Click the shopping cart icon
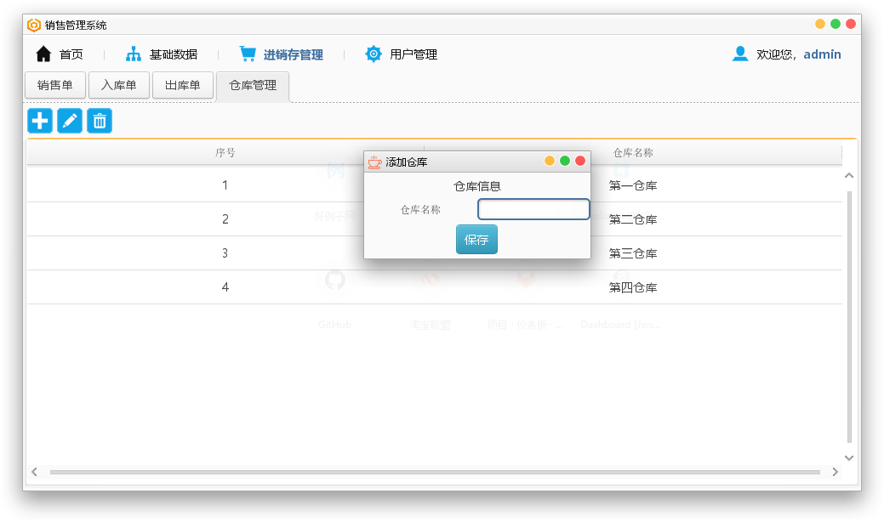Viewport: 884px width, 522px height. [248, 54]
